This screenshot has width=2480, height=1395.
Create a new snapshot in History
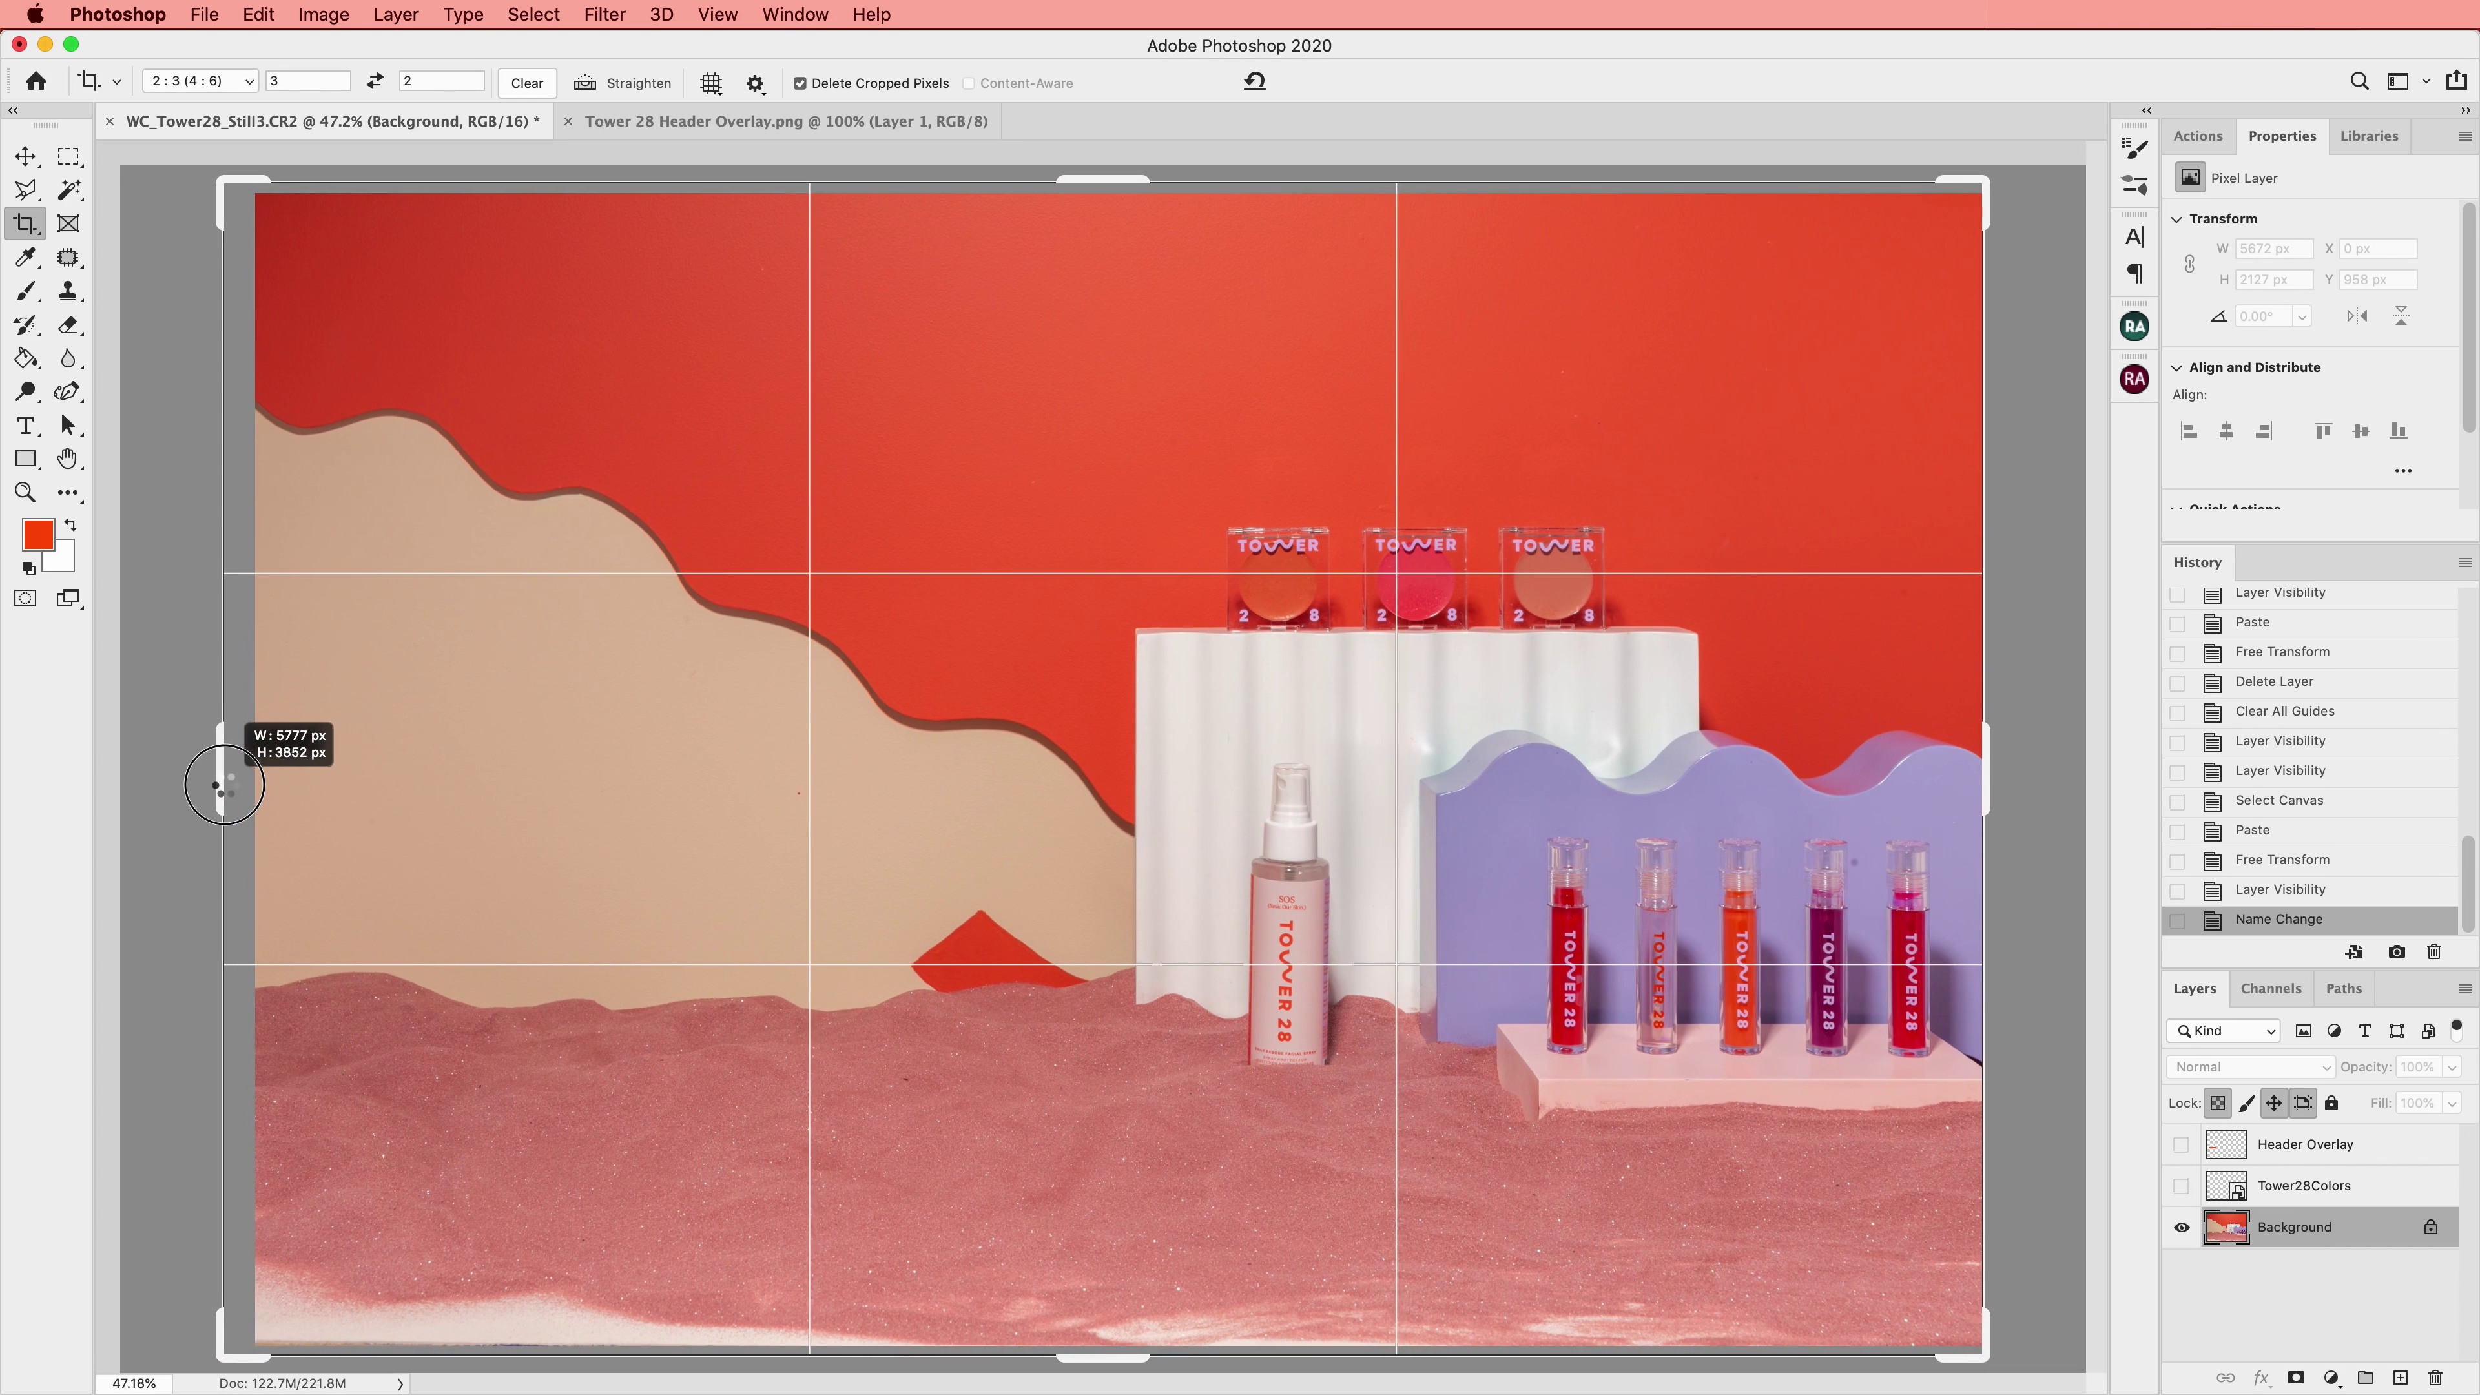tap(2396, 951)
